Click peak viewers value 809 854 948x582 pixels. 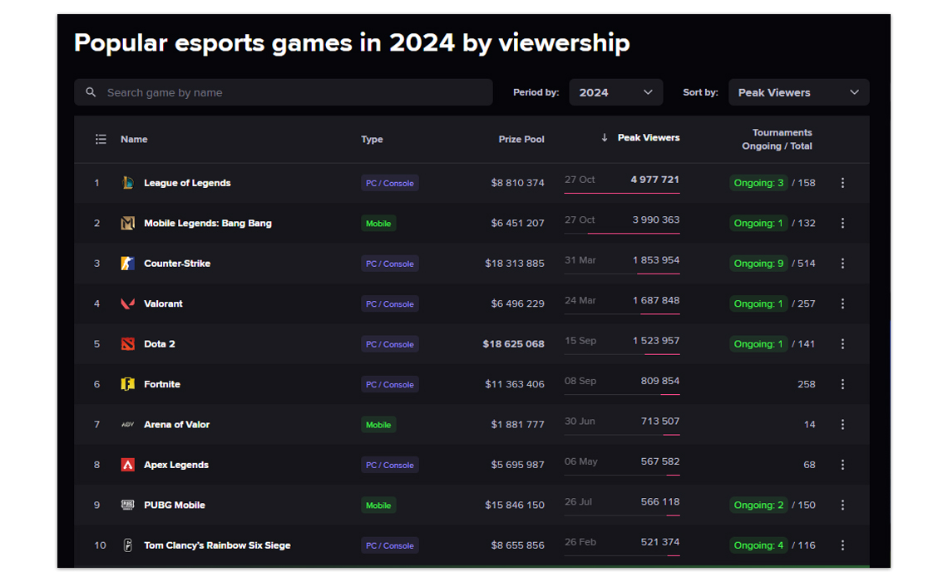pyautogui.click(x=660, y=381)
